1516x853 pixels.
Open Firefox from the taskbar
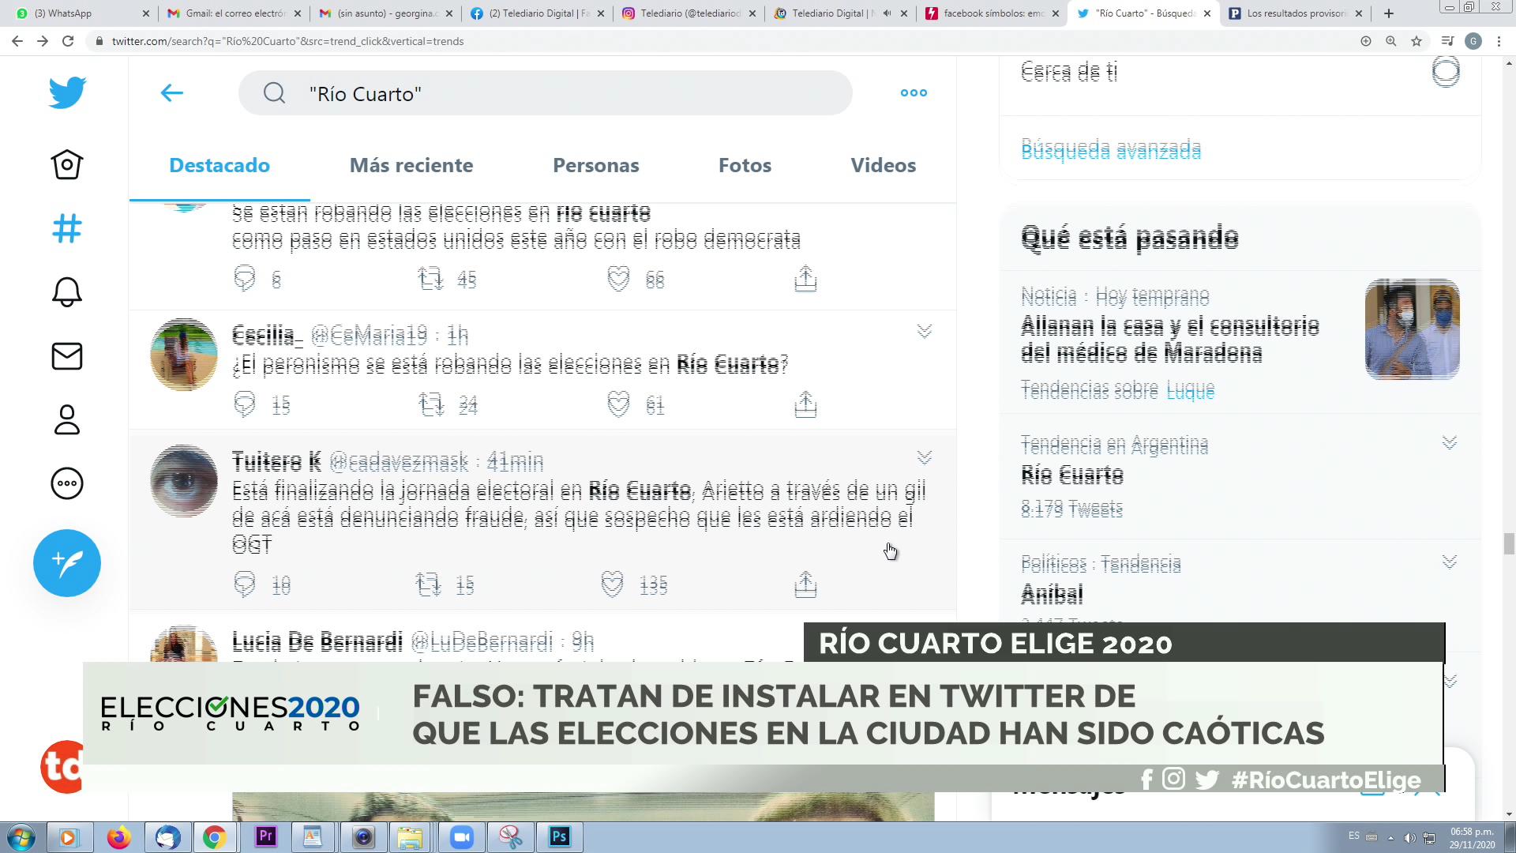tap(119, 837)
